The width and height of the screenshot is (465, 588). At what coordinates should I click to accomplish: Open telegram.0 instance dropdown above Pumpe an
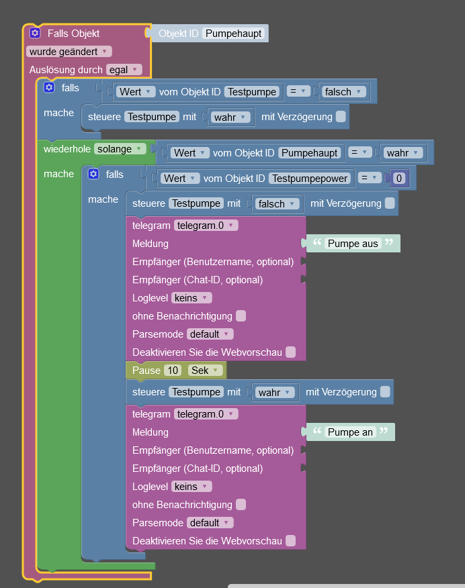tap(206, 414)
